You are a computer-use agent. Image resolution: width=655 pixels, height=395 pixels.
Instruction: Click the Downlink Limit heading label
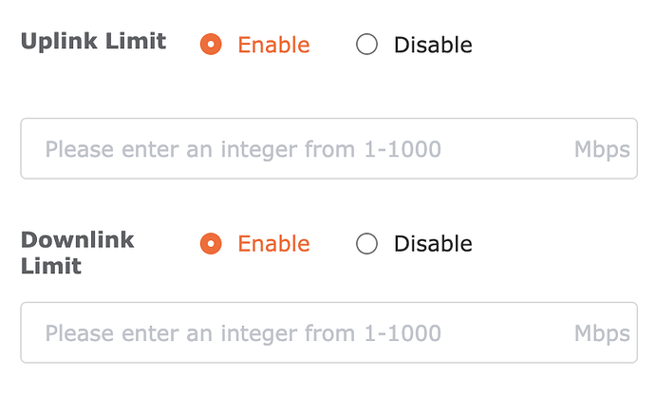pyautogui.click(x=78, y=253)
